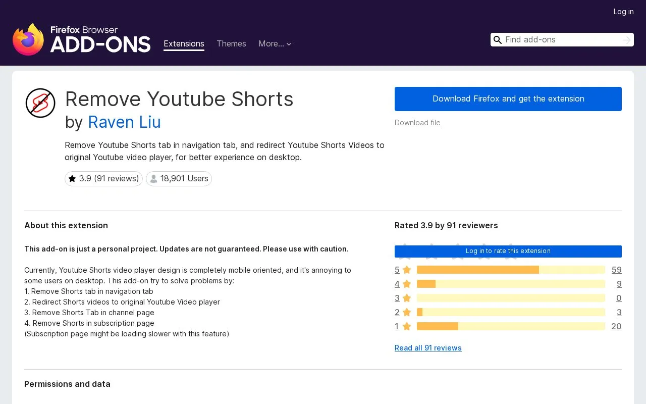Click the star icon in the 4-star row
The width and height of the screenshot is (646, 404).
(x=407, y=284)
